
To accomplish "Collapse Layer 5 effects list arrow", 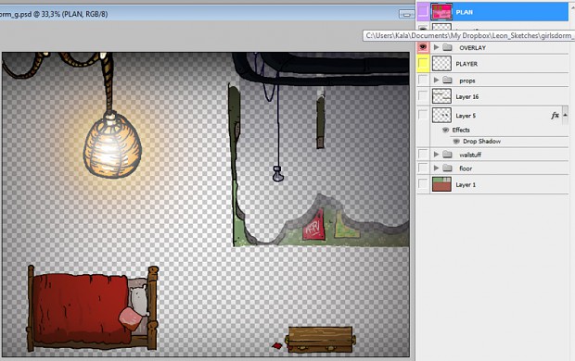I will click(x=565, y=115).
